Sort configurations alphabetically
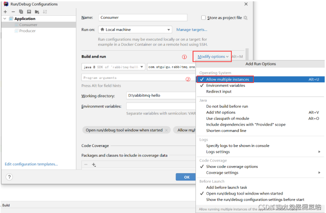This screenshot has width=326, height=213. (45, 12)
